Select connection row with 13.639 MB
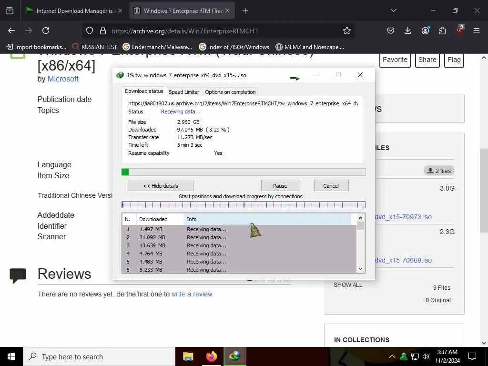 [x=239, y=245]
